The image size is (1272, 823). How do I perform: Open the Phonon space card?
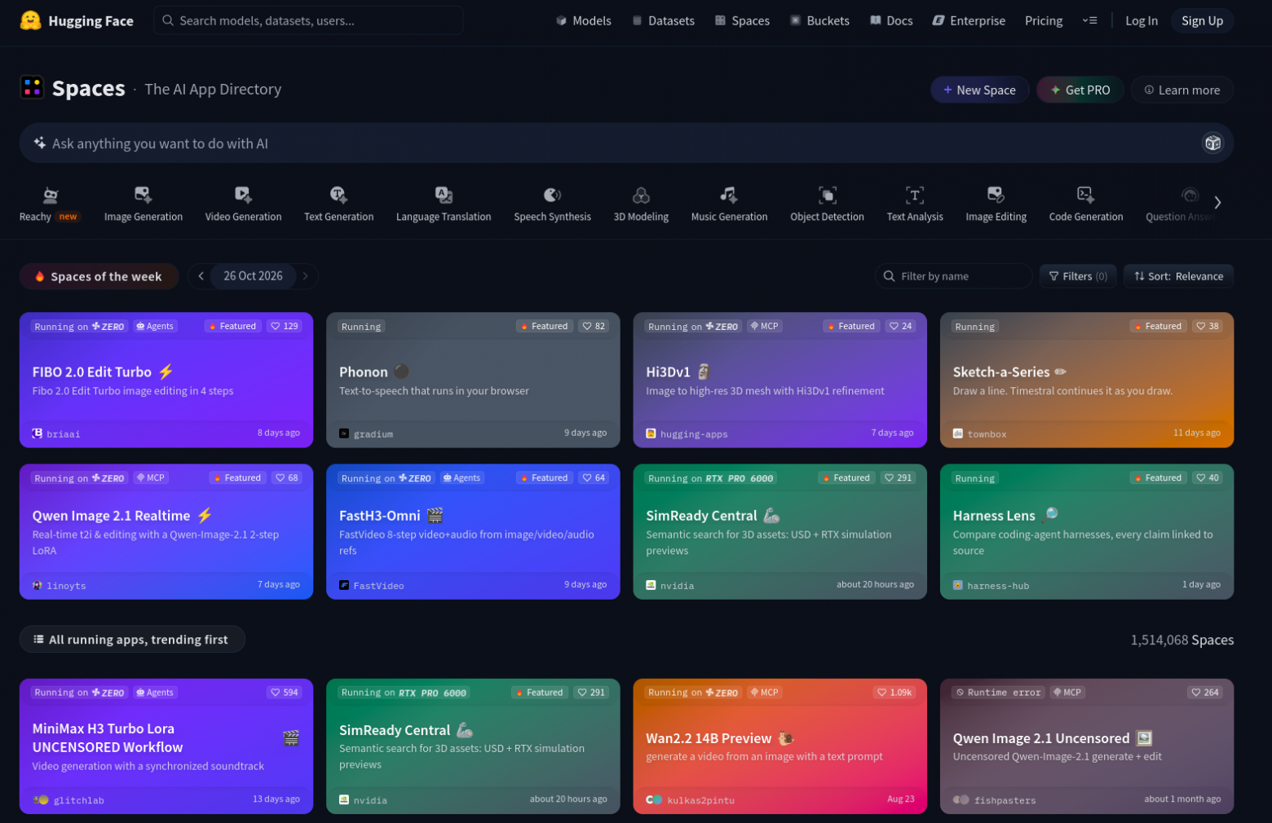473,380
